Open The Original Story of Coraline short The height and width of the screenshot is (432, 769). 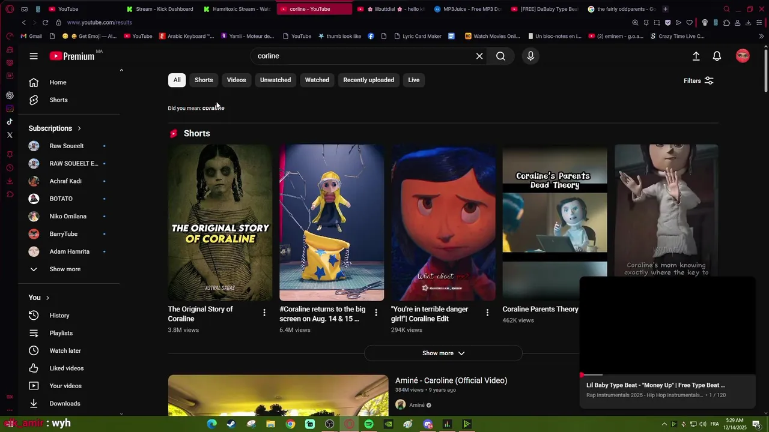220,223
